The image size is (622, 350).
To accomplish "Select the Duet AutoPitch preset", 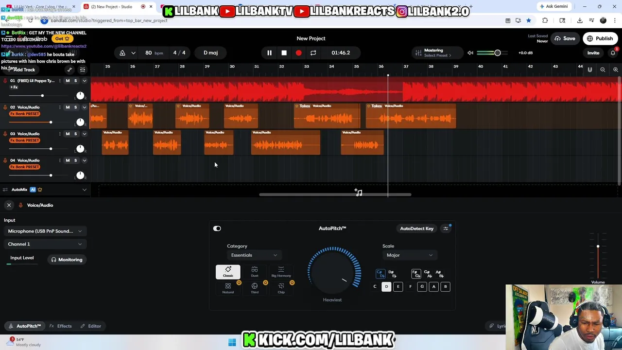I will pos(255,272).
